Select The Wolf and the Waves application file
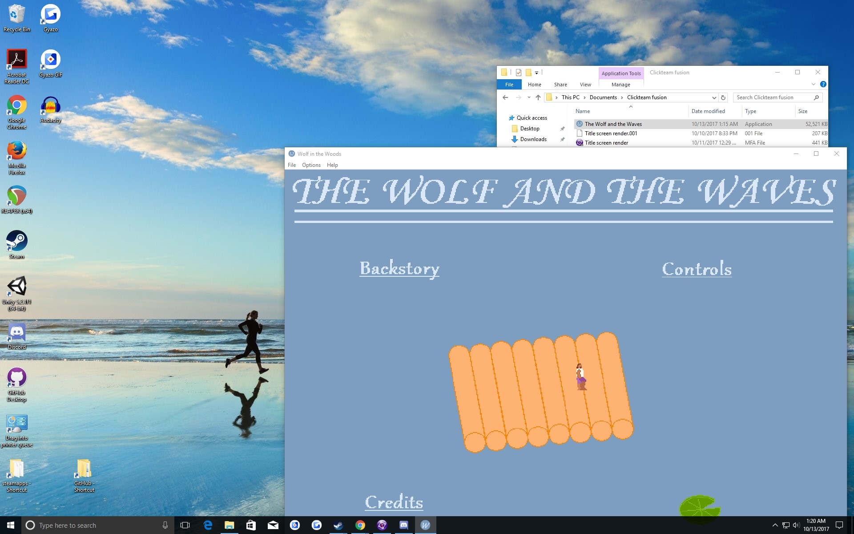Screen dimensions: 854x534 coord(613,124)
